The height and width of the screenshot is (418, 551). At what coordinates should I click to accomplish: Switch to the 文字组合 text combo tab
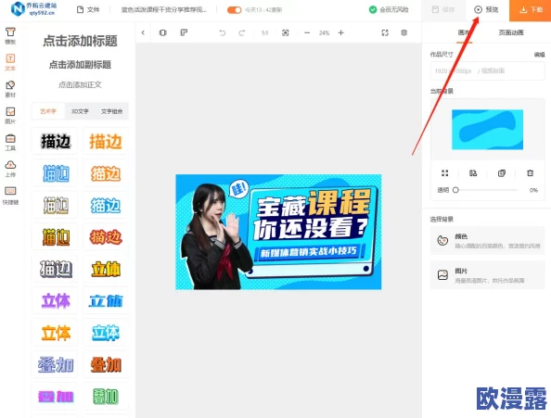111,111
